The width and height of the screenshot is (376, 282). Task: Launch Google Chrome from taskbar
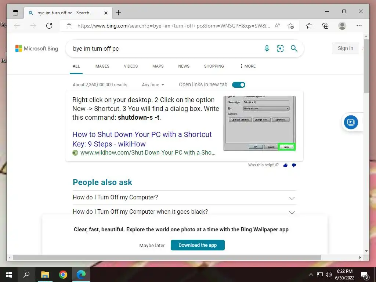coord(63,275)
